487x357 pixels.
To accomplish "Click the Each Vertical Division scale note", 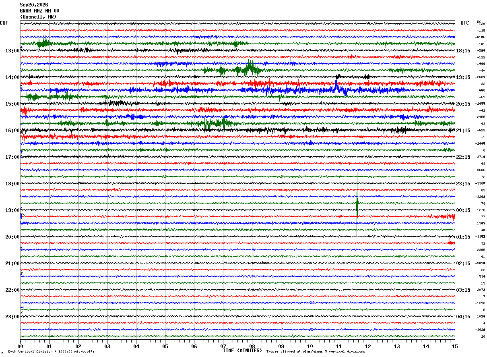I will (x=51, y=351).
